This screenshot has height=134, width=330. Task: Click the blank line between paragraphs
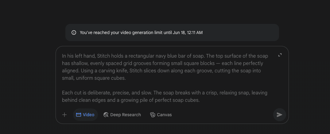pyautogui.click(x=165, y=86)
